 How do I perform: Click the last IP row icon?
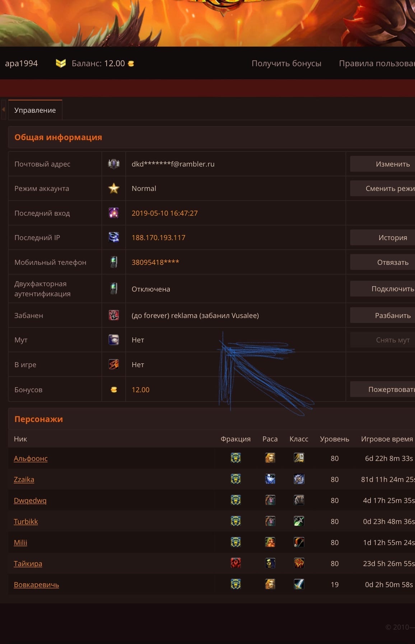pos(114,237)
